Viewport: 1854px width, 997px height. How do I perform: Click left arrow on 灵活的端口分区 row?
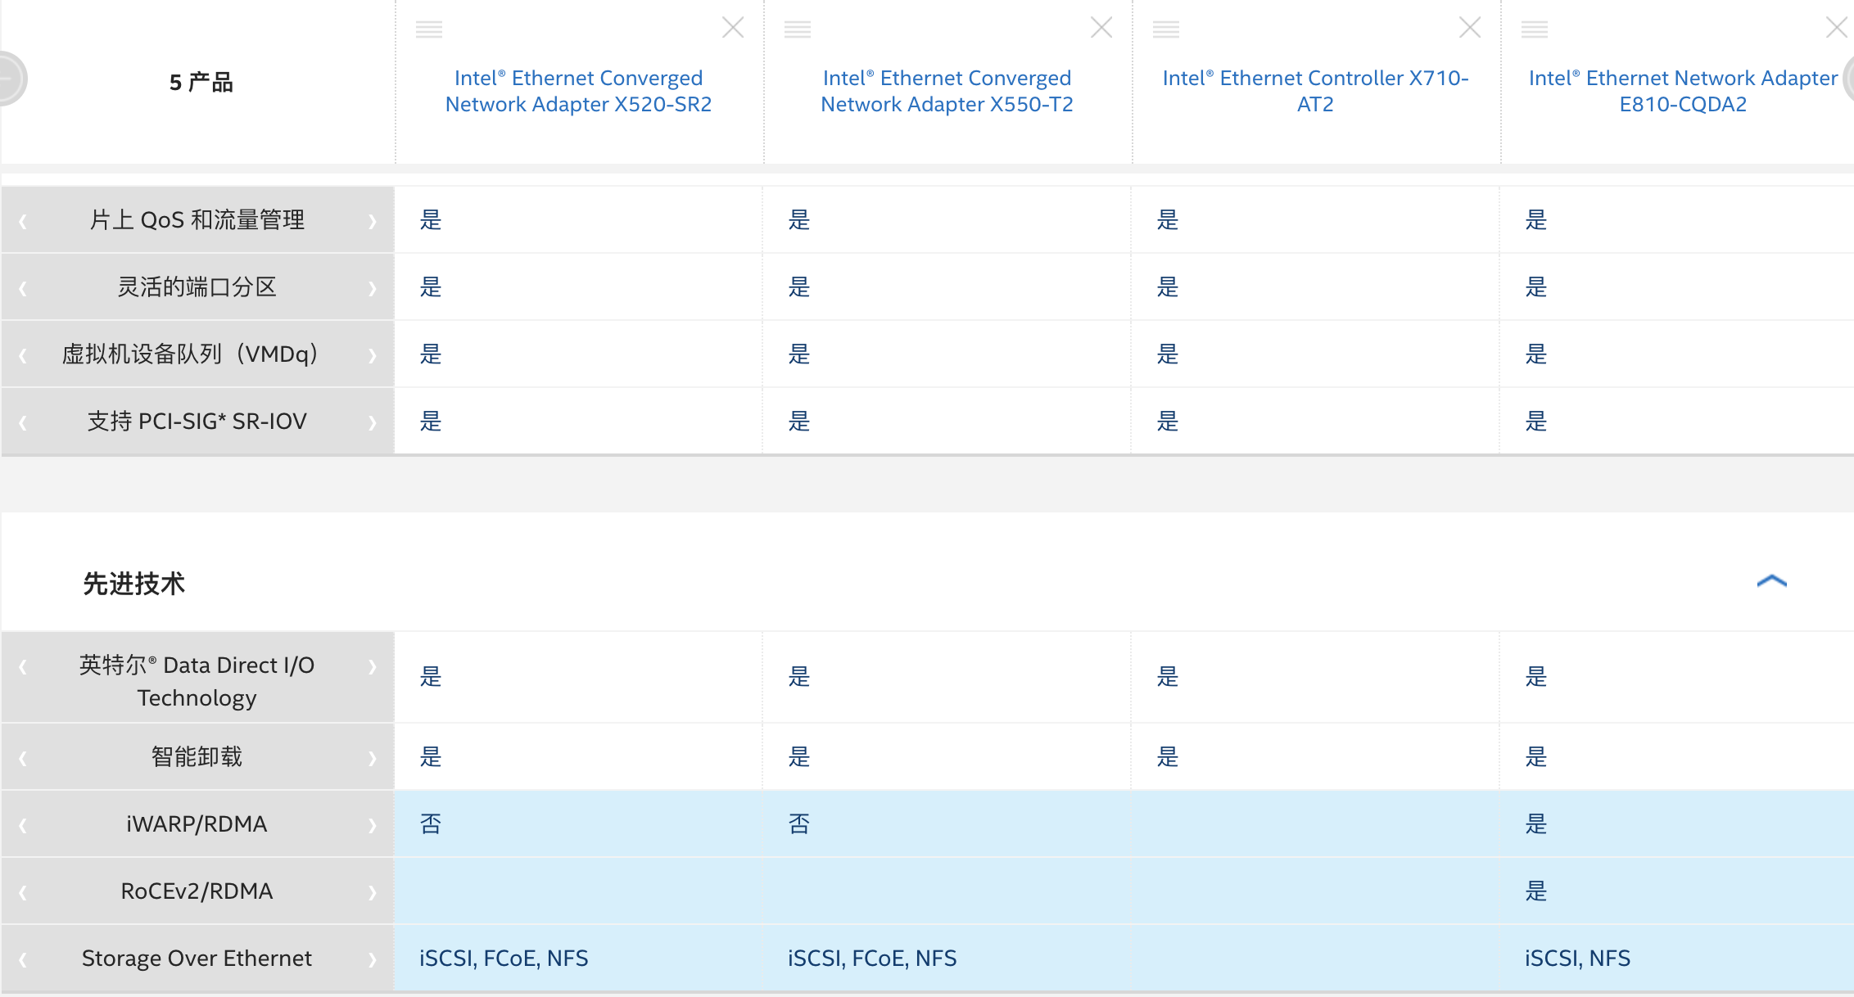23,288
